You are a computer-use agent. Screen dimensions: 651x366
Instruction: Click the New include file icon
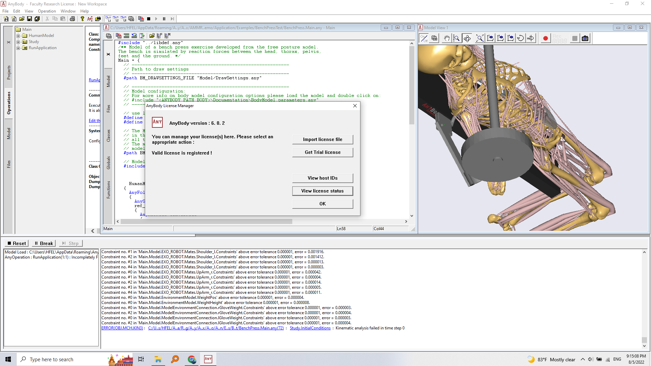click(14, 19)
